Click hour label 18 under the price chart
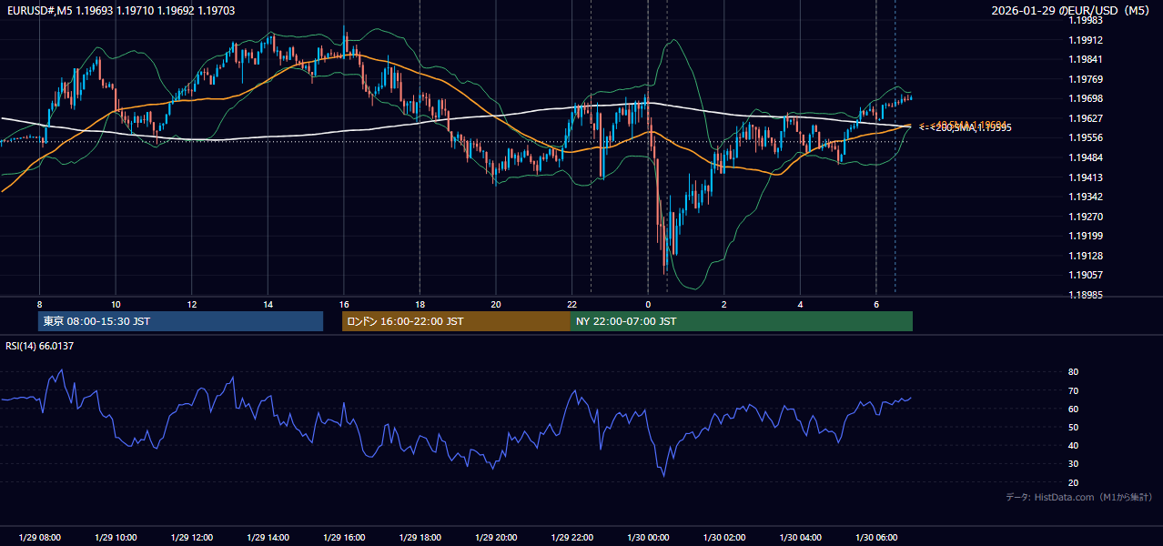This screenshot has height=546, width=1163. [x=420, y=304]
